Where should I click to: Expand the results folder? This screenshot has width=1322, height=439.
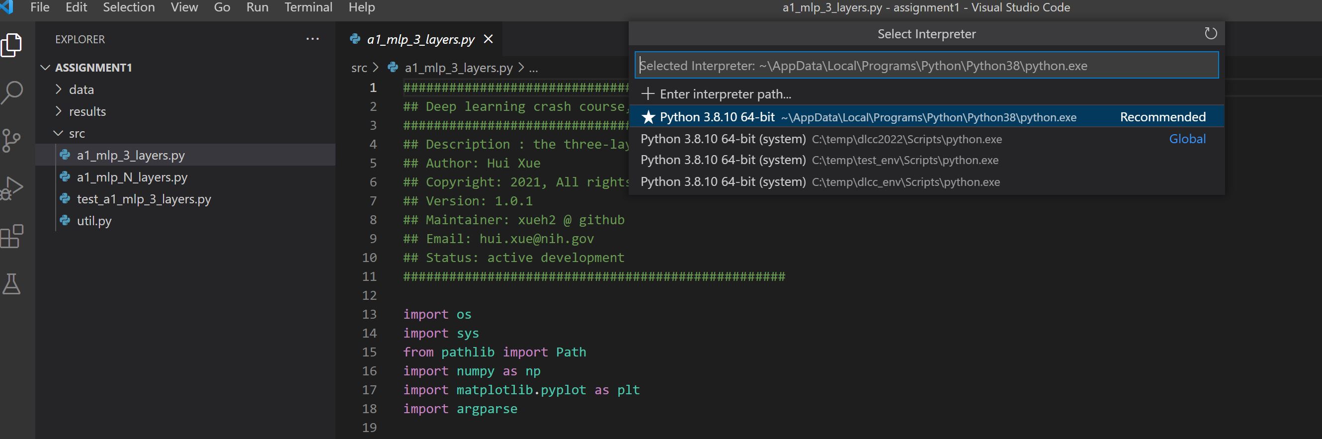[x=59, y=111]
